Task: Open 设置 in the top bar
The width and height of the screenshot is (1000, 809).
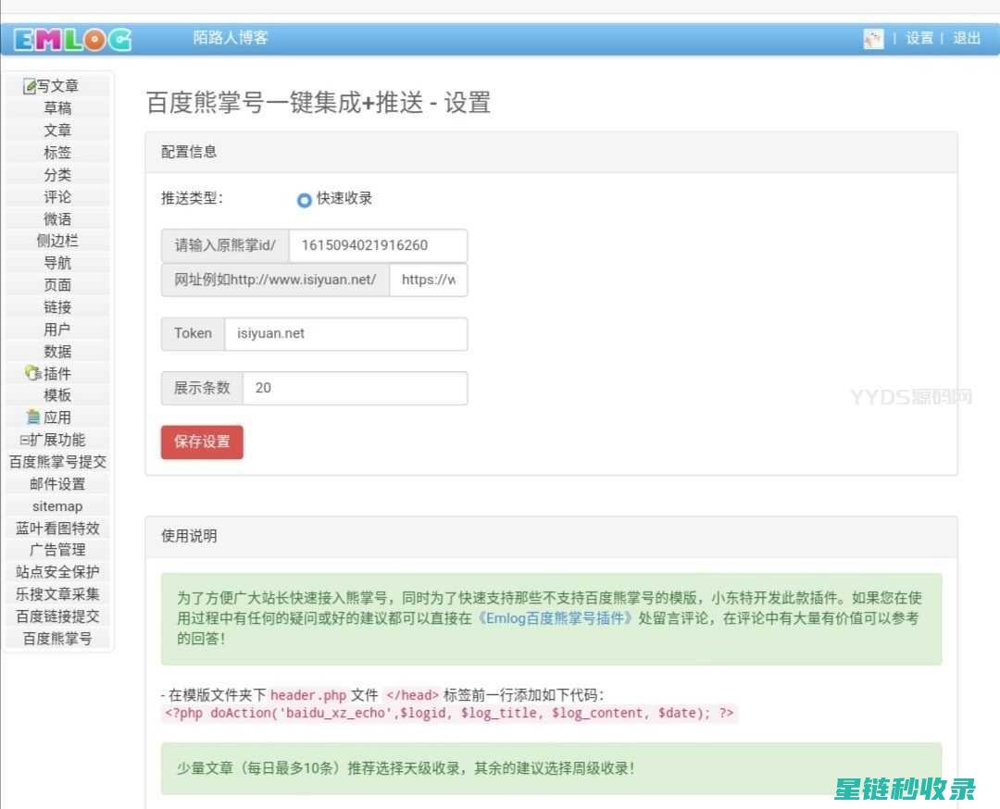Action: (x=919, y=38)
